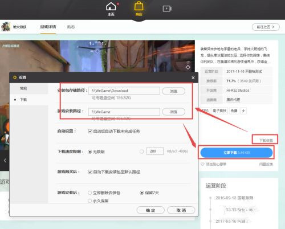285x229 pixels.
Task: Click the blue download now button
Action: (x=237, y=153)
